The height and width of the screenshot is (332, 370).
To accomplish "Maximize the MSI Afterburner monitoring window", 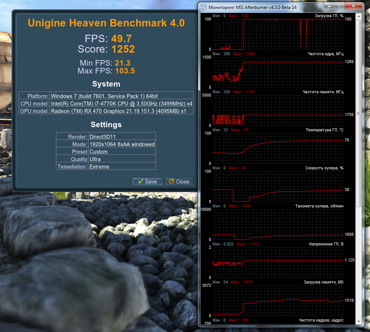I will pyautogui.click(x=339, y=6).
